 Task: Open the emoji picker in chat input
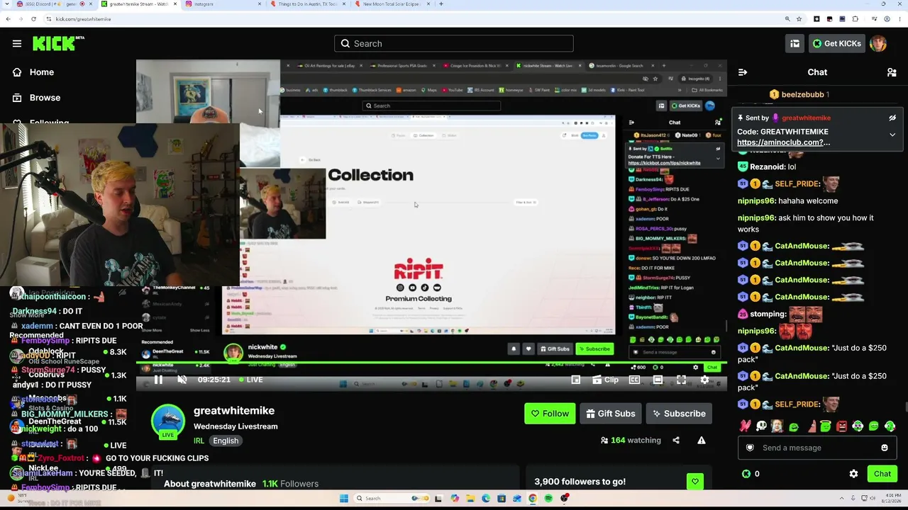click(x=884, y=448)
